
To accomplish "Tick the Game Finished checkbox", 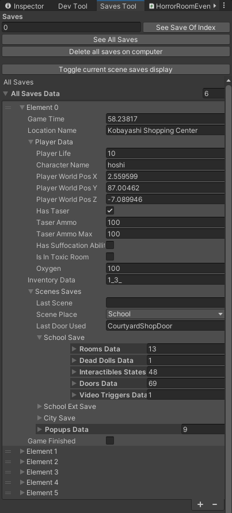I will (110, 441).
